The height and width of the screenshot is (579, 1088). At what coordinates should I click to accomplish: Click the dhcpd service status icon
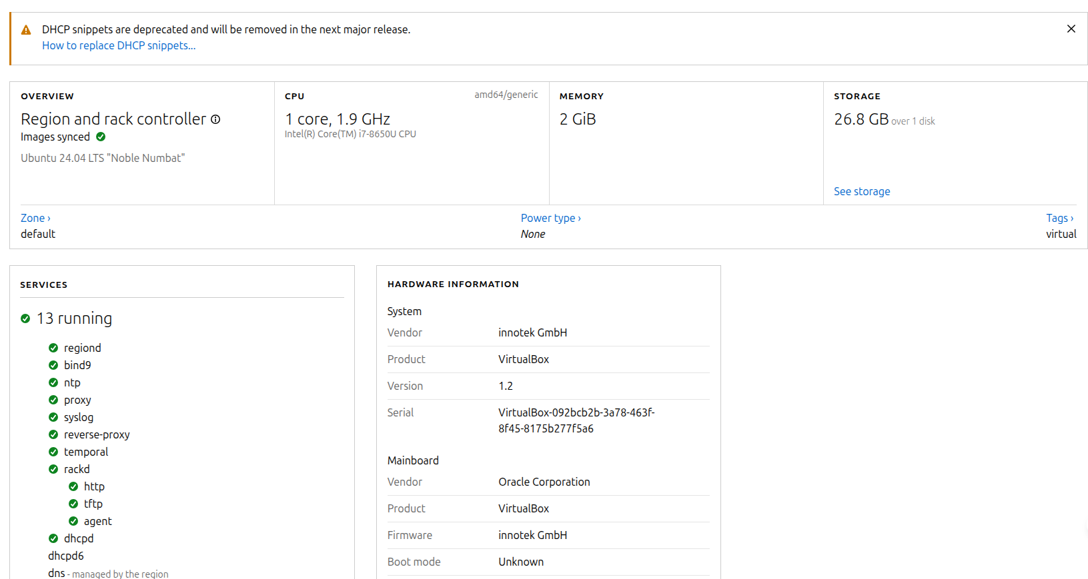pos(53,538)
